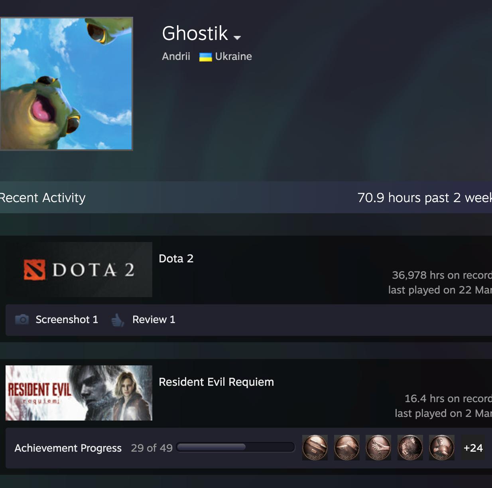Show the +24 more achievements
This screenshot has width=492, height=488.
(473, 448)
